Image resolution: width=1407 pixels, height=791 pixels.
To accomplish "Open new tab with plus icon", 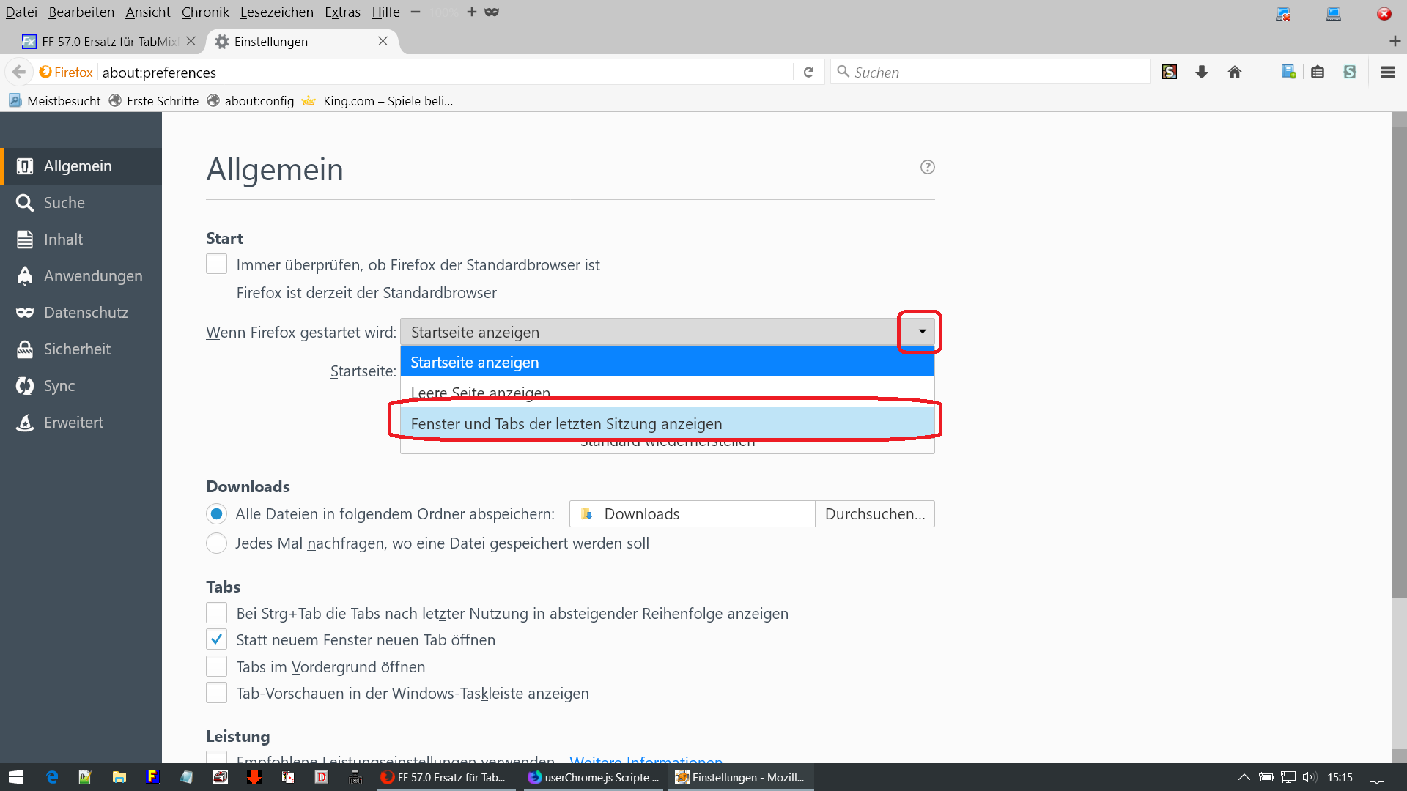I will click(1395, 42).
